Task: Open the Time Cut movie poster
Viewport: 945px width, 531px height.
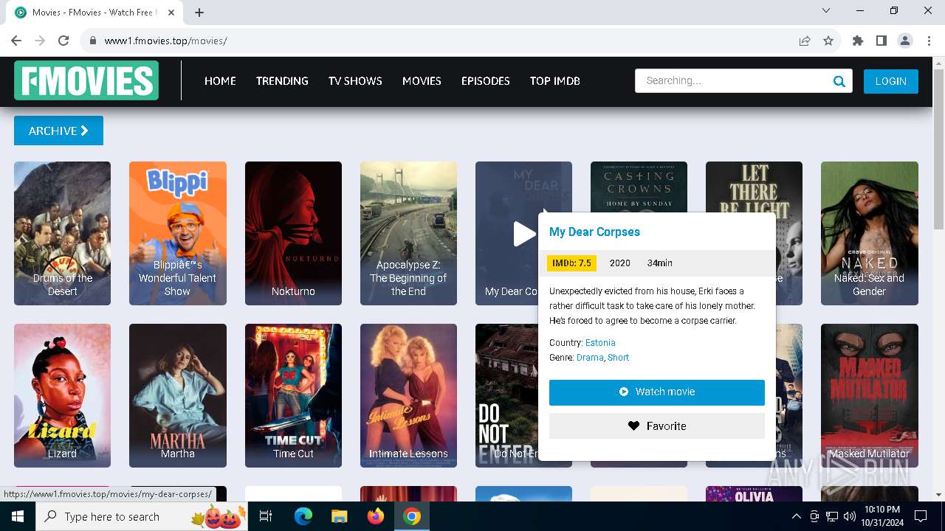Action: (x=293, y=395)
